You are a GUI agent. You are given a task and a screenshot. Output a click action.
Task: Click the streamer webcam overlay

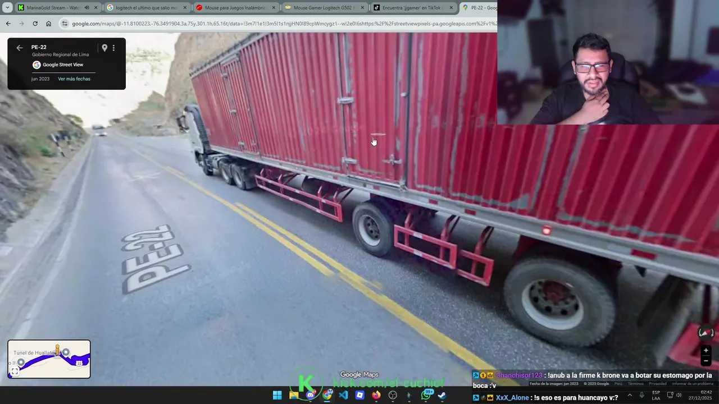(x=608, y=62)
